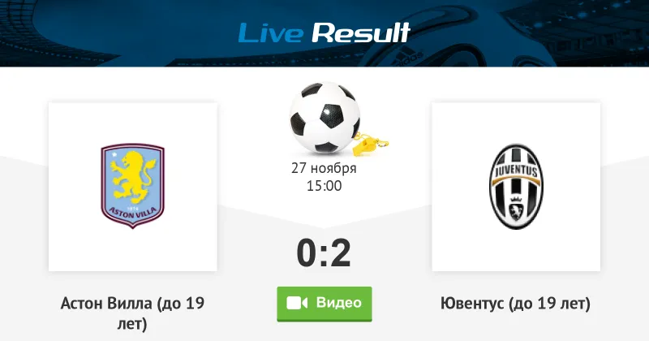This screenshot has width=649, height=341.
Task: Open Астон Вилла (до 19 лет) team link
Action: [132, 313]
